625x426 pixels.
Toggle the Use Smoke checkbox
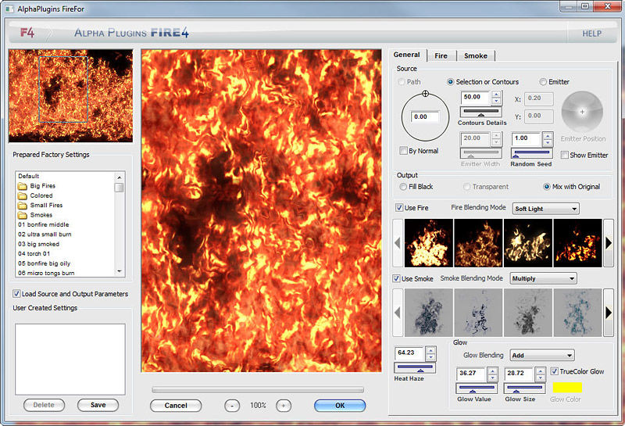397,279
